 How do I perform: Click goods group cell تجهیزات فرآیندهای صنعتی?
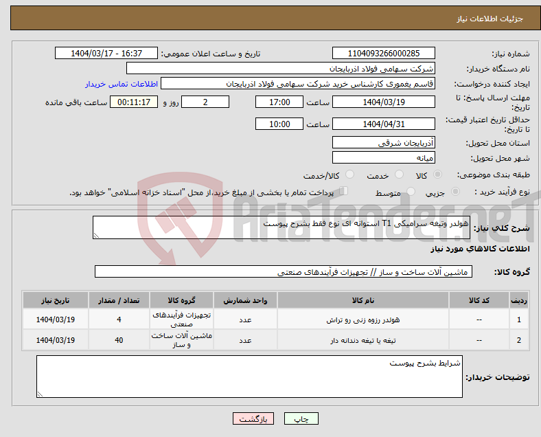[x=181, y=320]
